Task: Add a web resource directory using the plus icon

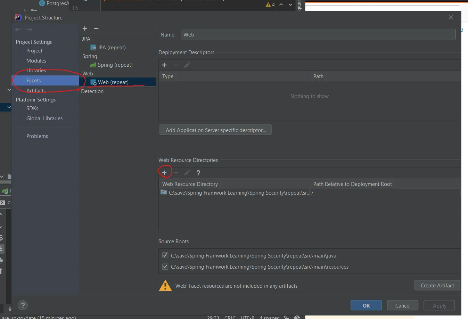Action: tap(164, 173)
